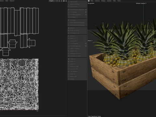Viewport: 156px width, 117px height.
Task: Convert Boundary to Quad
Action: [77, 56]
